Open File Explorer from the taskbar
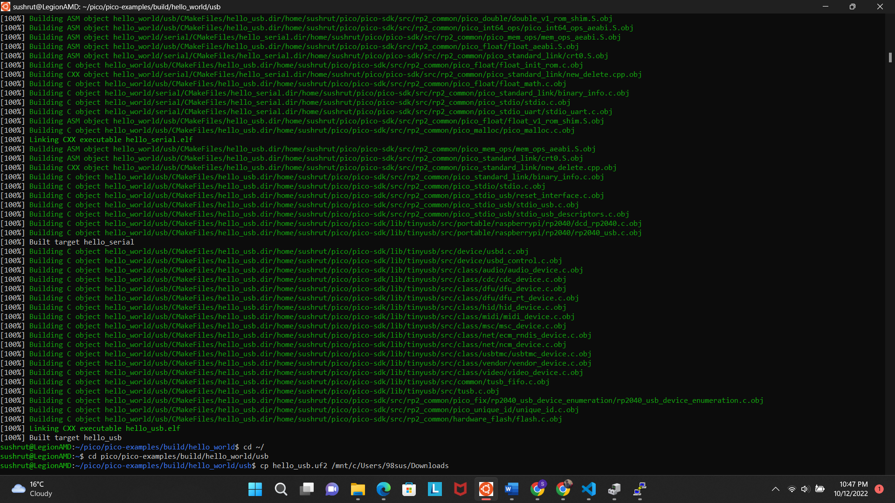The width and height of the screenshot is (895, 503). (x=358, y=489)
